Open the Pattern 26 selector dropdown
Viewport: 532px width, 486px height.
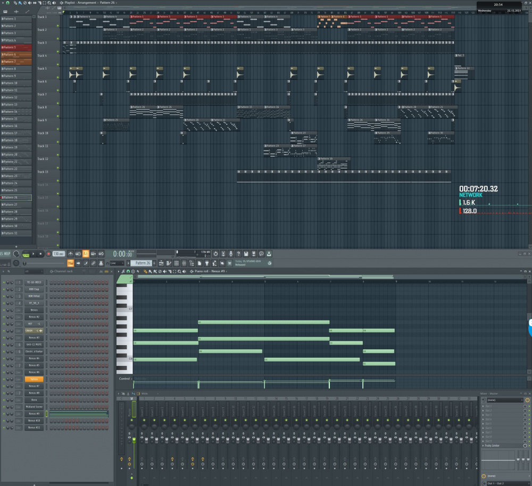pos(142,263)
